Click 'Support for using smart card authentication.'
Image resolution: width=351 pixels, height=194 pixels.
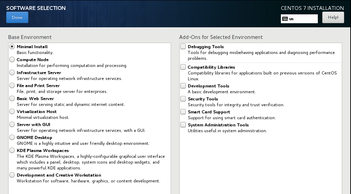[x=232, y=118]
